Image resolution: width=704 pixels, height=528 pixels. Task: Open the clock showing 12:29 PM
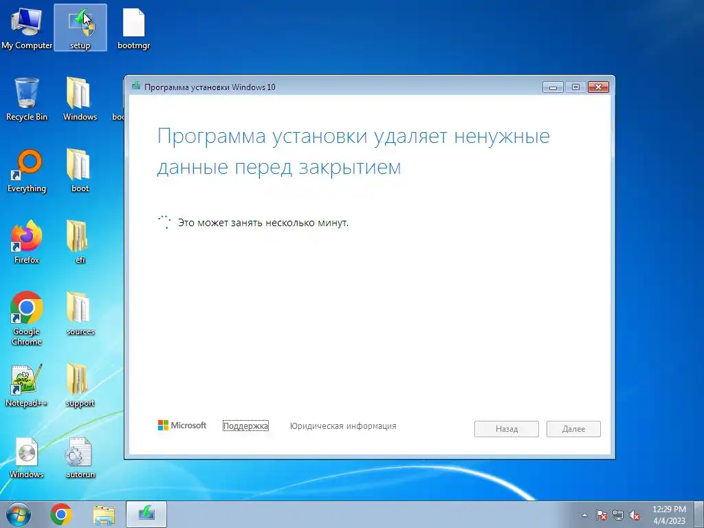[669, 515]
